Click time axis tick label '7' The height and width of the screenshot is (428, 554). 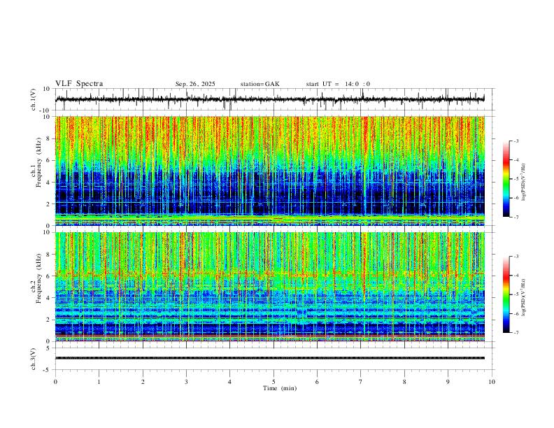tap(361, 382)
